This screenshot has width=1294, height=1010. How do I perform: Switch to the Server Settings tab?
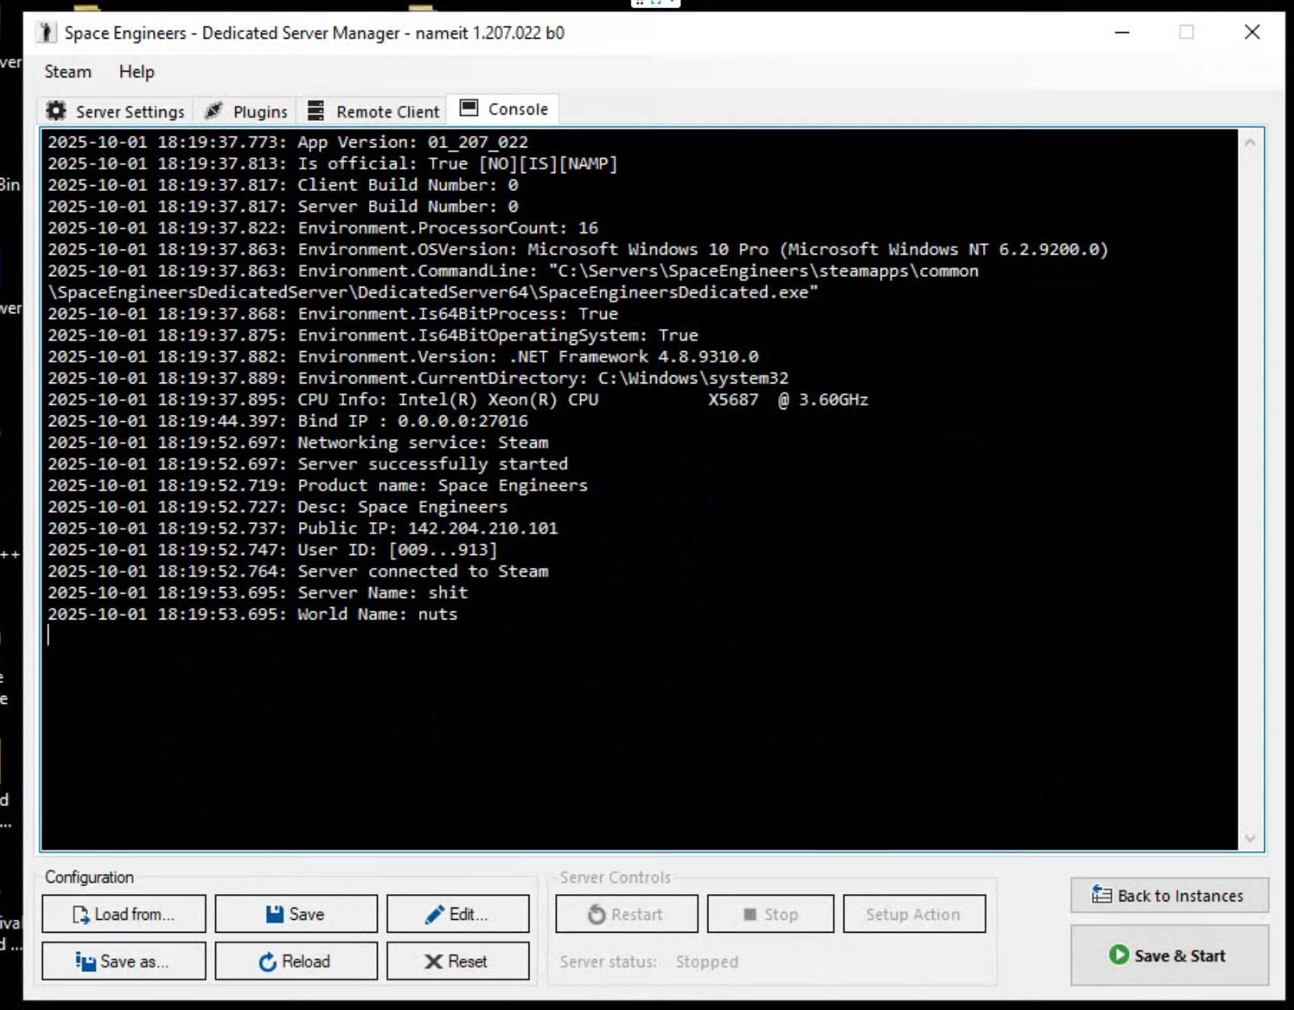click(129, 111)
